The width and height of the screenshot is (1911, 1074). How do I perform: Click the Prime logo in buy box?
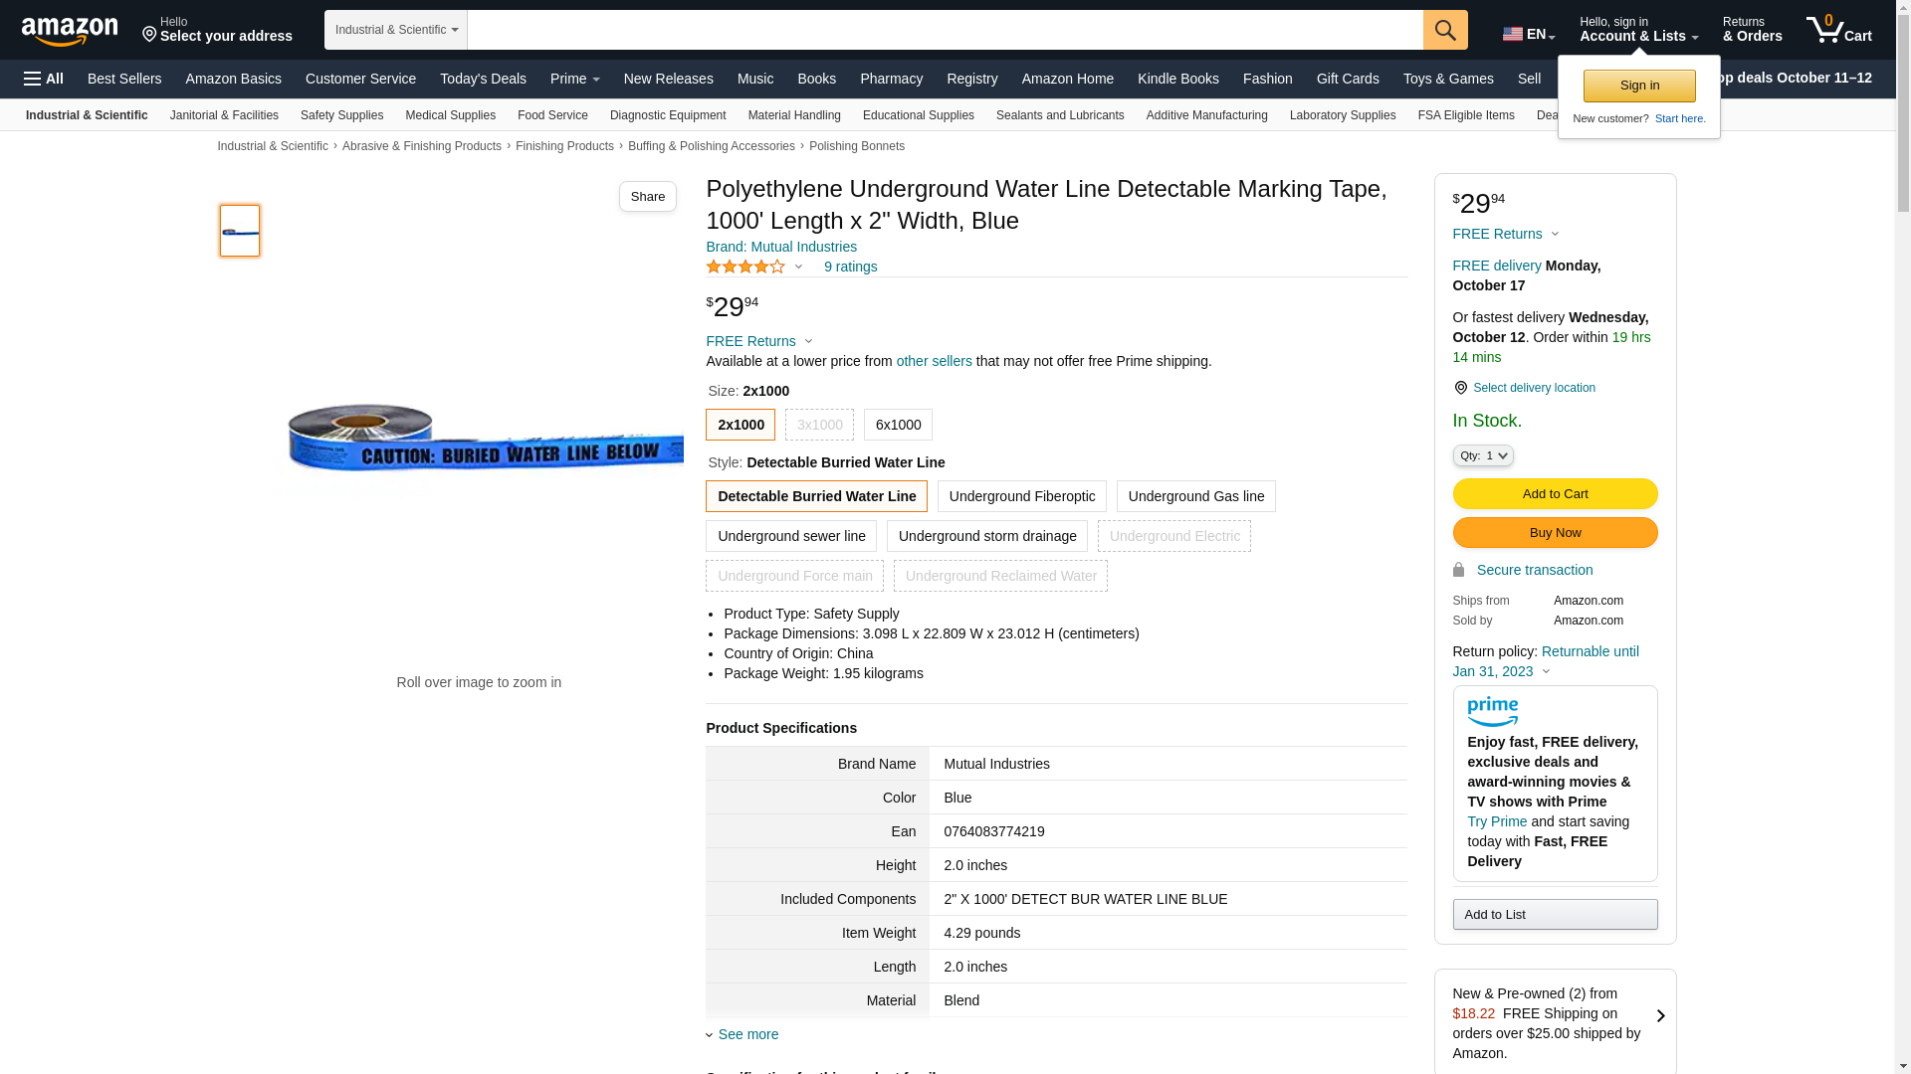point(1492,711)
